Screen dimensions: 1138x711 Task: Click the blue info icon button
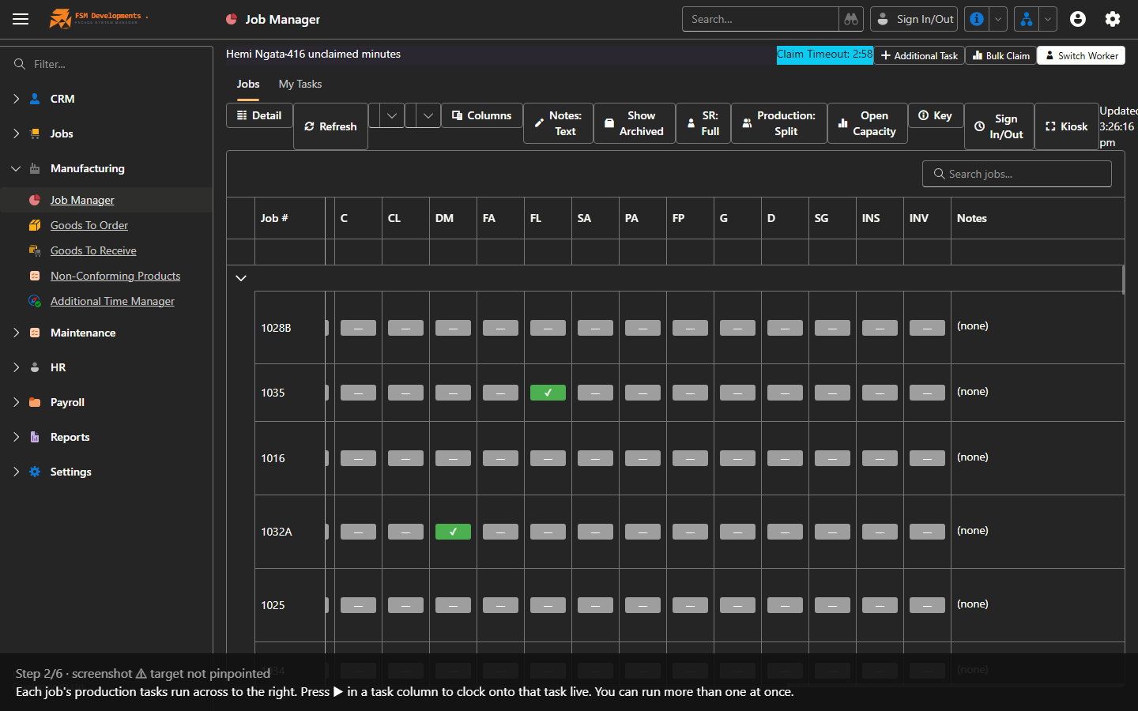(x=977, y=19)
